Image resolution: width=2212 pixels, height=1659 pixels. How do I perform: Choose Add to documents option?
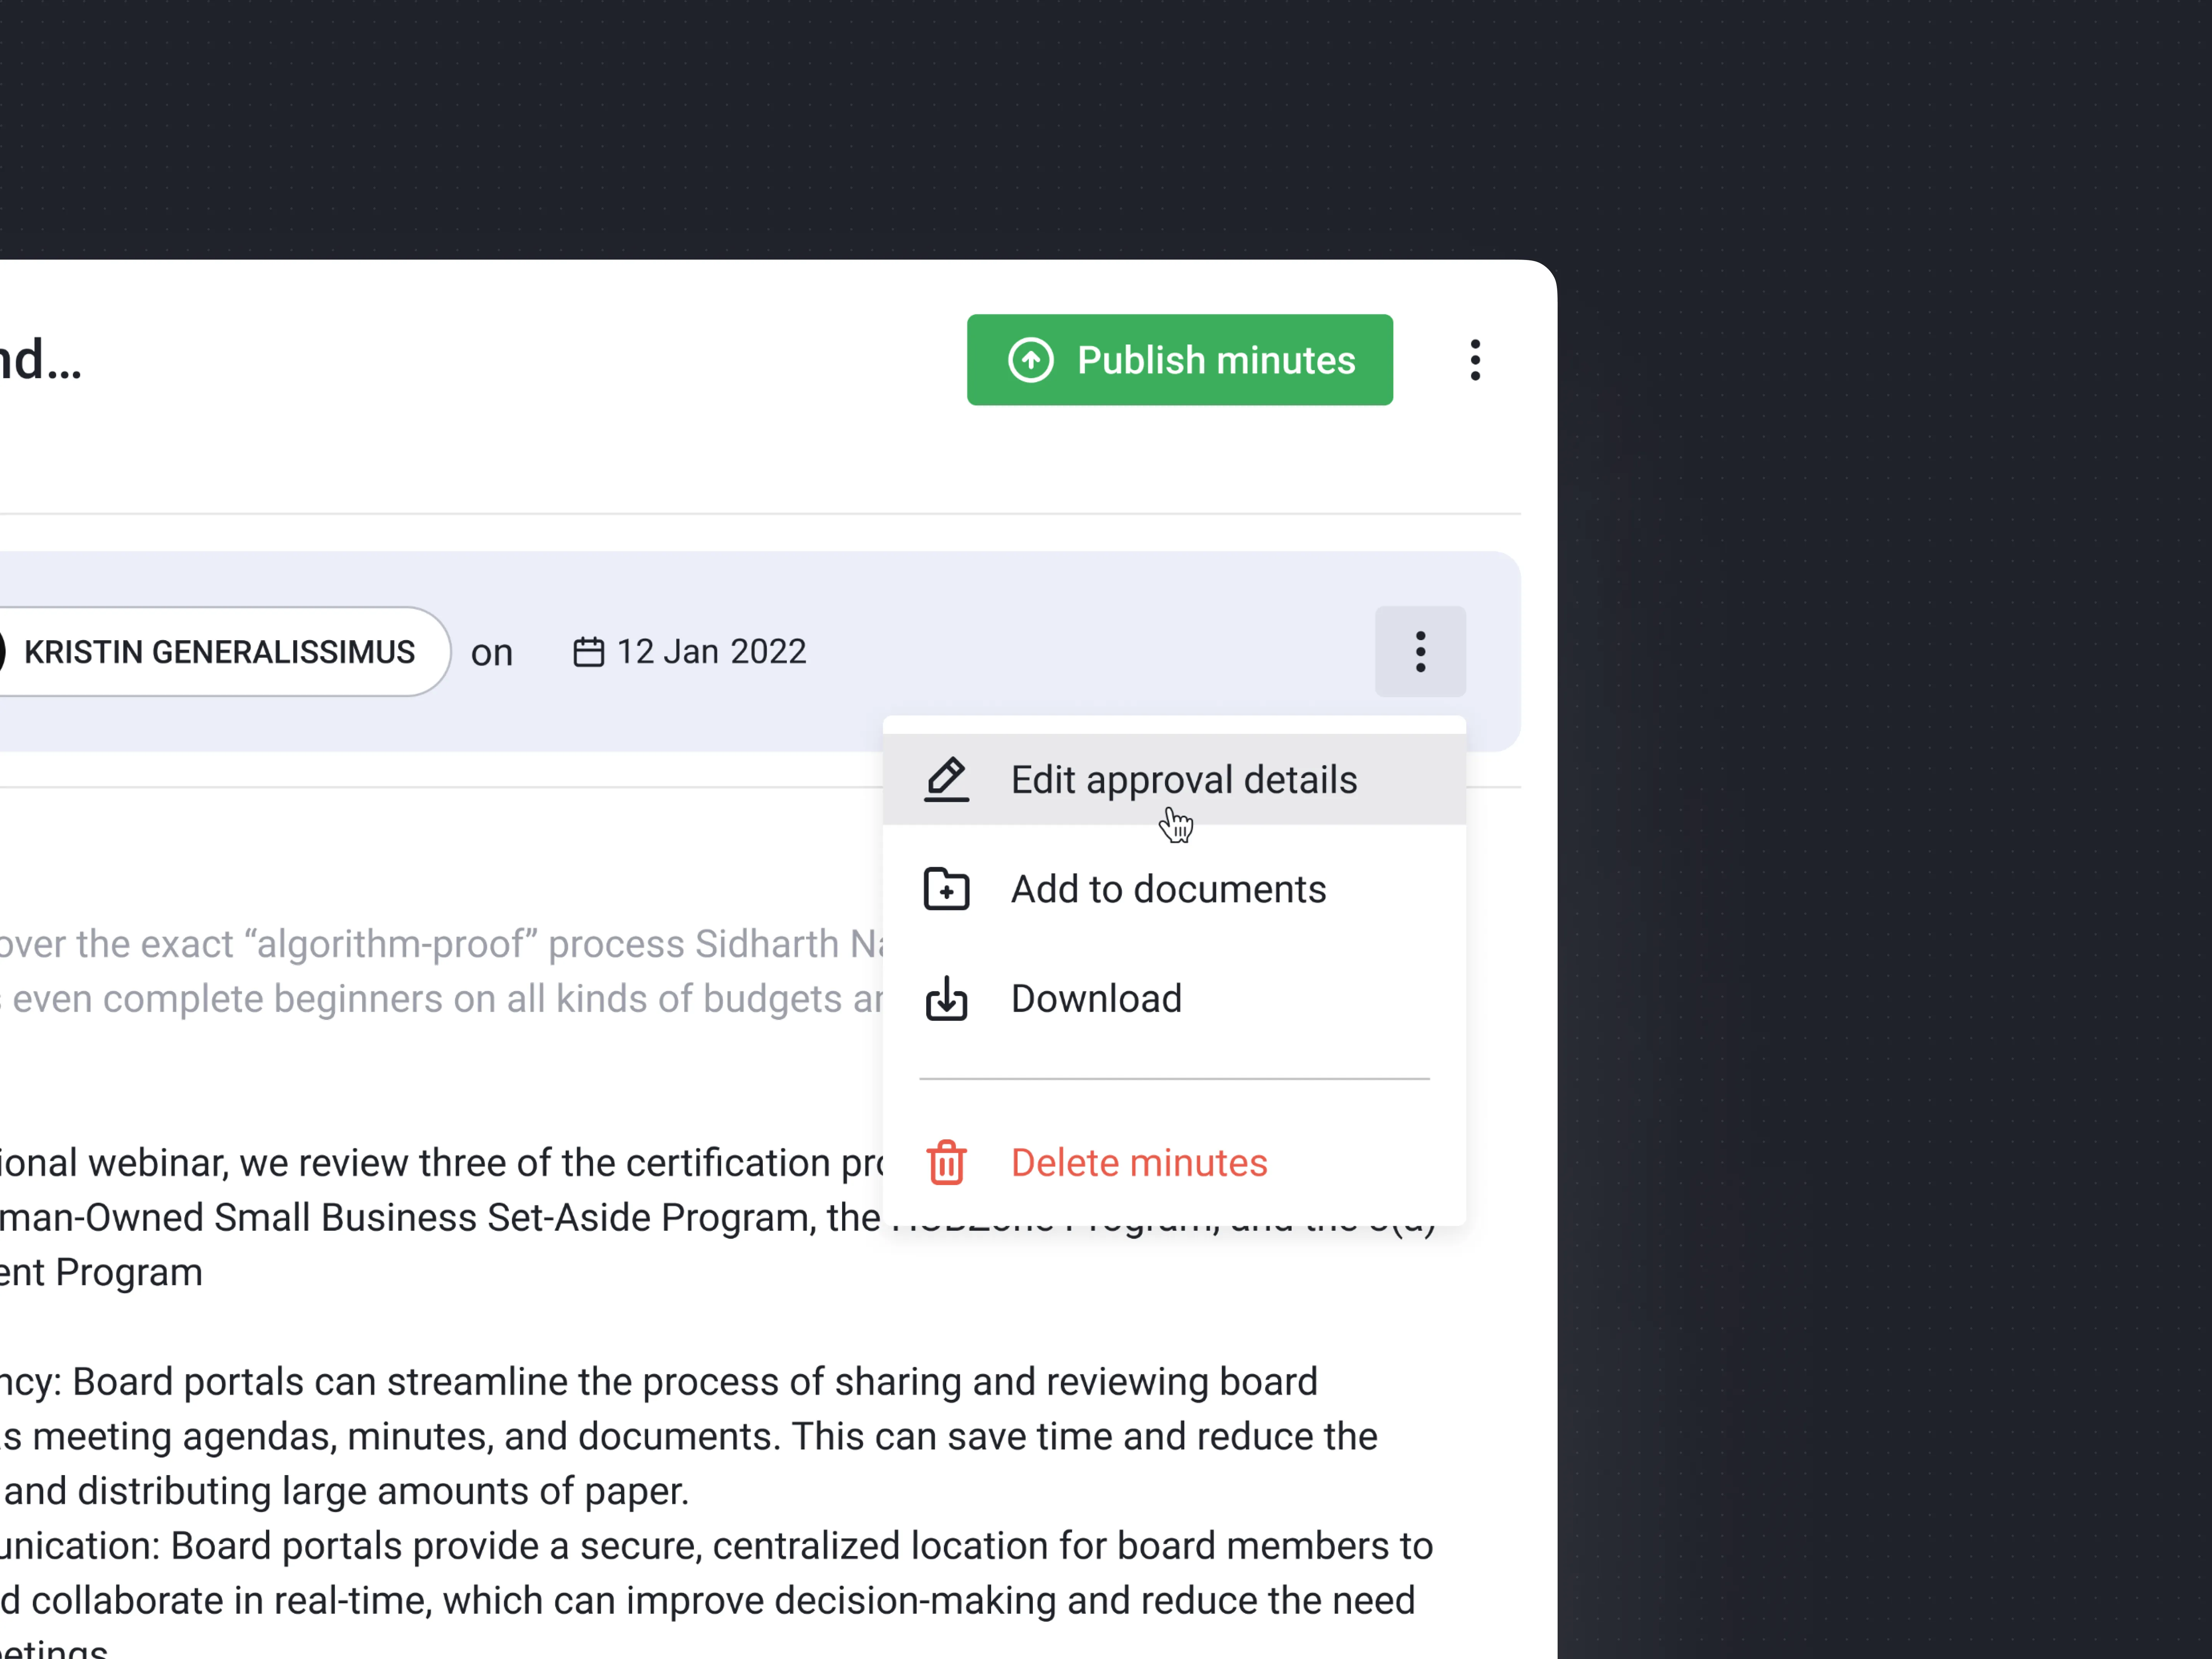point(1167,889)
